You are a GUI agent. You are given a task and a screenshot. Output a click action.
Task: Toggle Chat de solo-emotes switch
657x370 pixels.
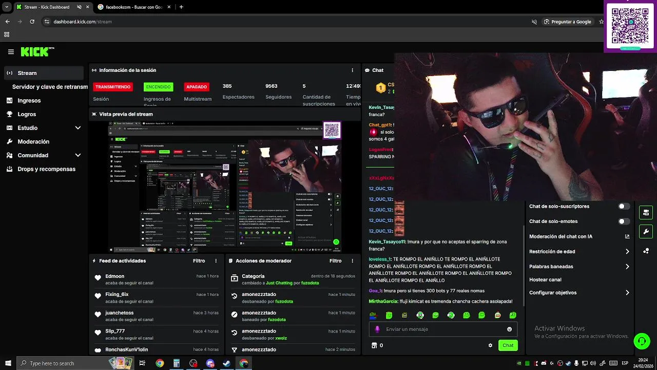(623, 221)
